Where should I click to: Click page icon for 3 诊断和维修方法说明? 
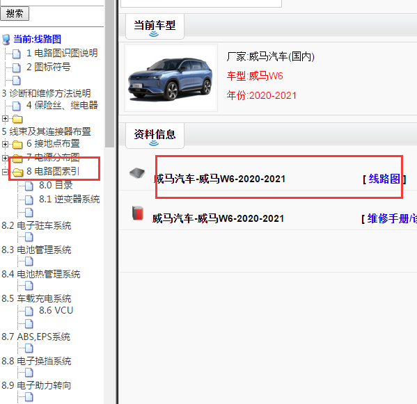[x=17, y=80]
